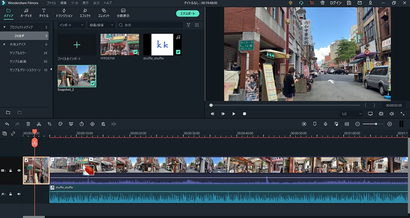Screen dimensions: 410x218
Task: Open the color palette tool
Action: (60, 124)
